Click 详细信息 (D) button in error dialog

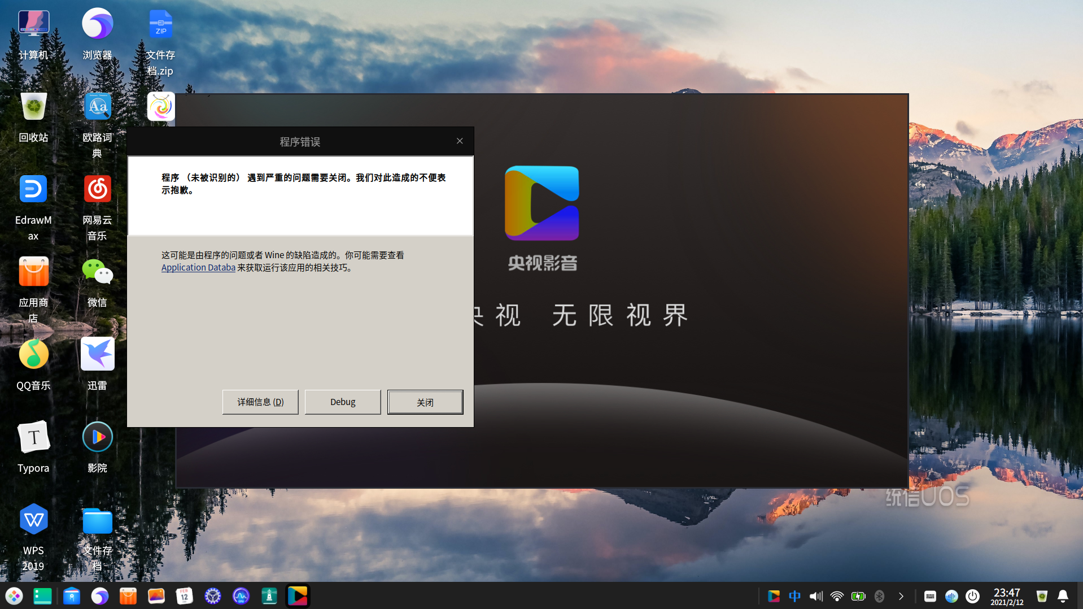(x=260, y=402)
